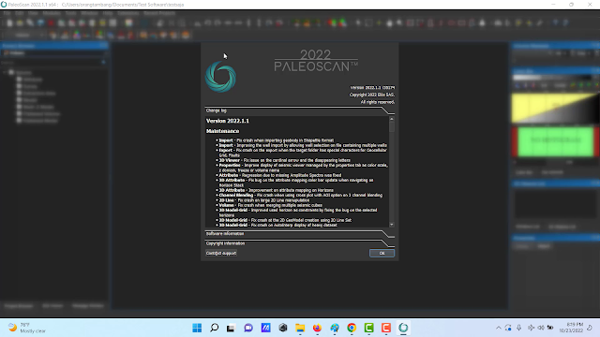
Task: Open the Chat app from taskbar
Action: tap(248, 328)
